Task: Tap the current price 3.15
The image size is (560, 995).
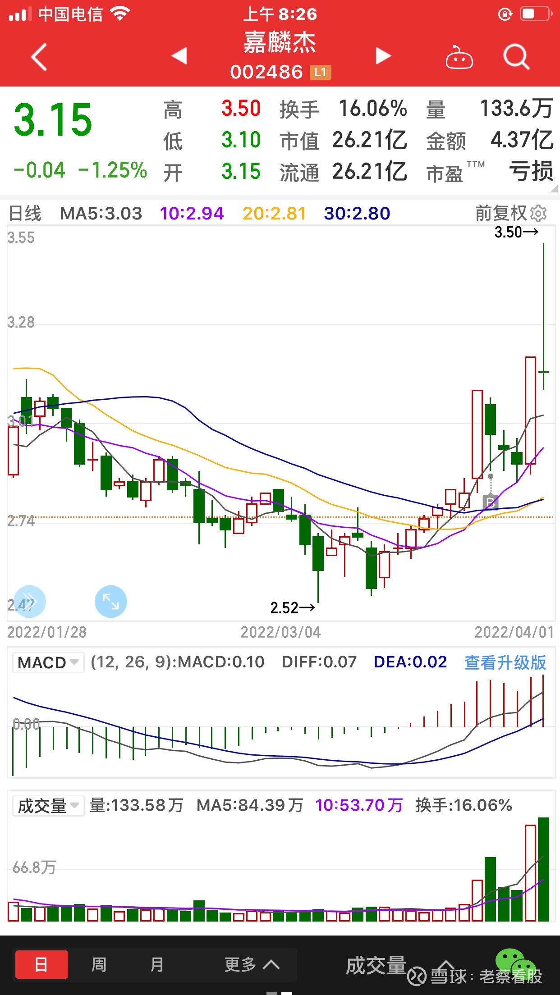Action: click(x=53, y=120)
